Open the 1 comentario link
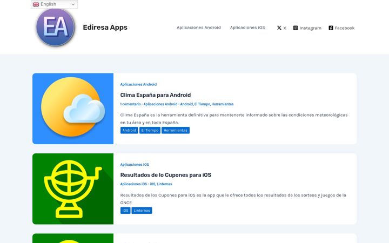This screenshot has height=243, width=389. pos(131,104)
